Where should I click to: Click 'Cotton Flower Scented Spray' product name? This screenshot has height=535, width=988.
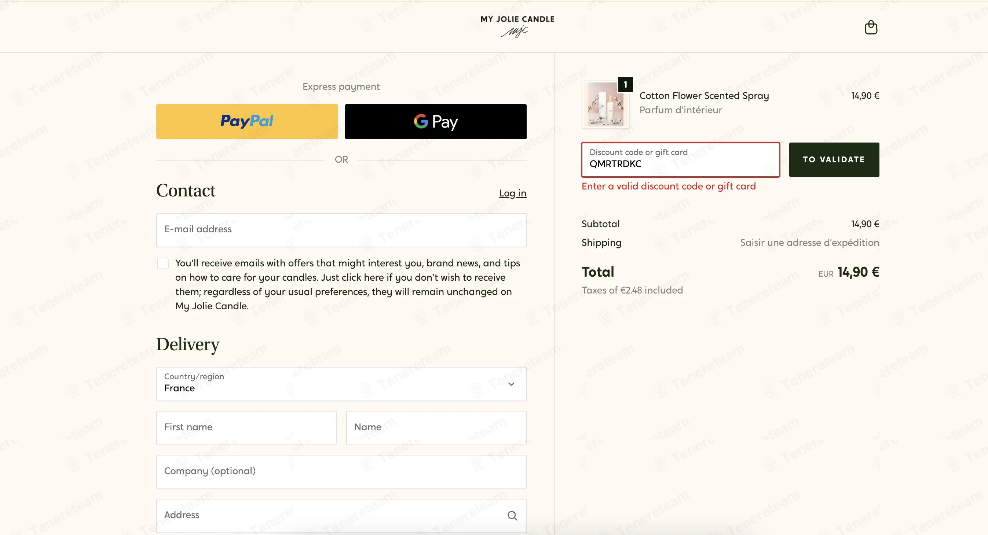tap(704, 96)
